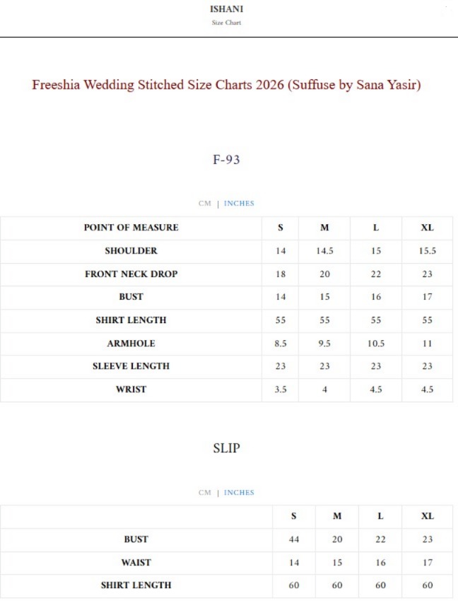The width and height of the screenshot is (458, 603).
Task: Select the WAIST row label in SLIP table
Action: [x=136, y=563]
